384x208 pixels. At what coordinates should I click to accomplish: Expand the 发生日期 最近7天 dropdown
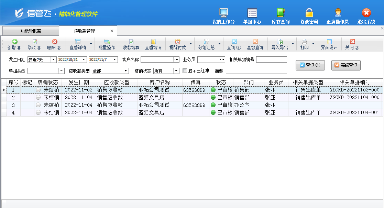point(53,60)
